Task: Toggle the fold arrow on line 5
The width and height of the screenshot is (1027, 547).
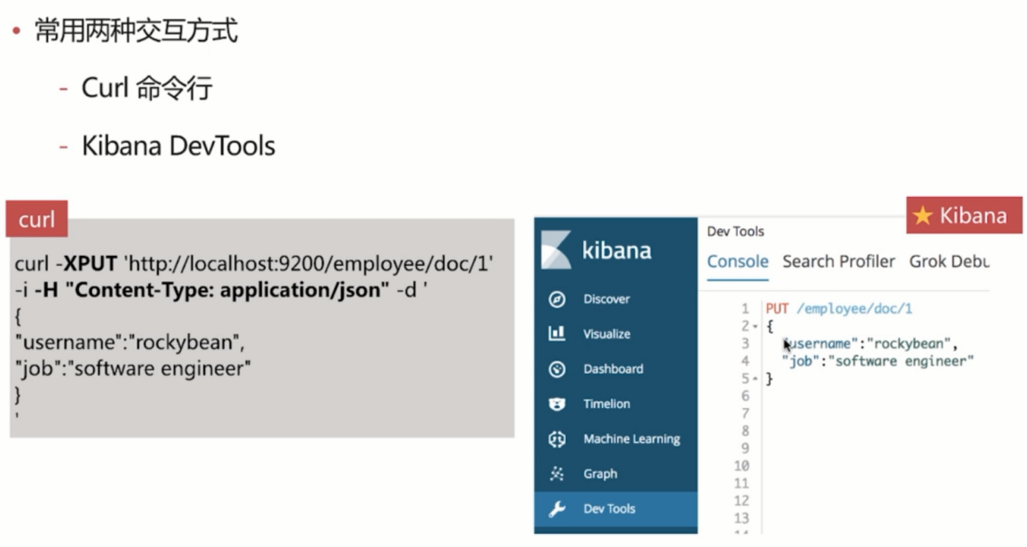Action: click(756, 379)
